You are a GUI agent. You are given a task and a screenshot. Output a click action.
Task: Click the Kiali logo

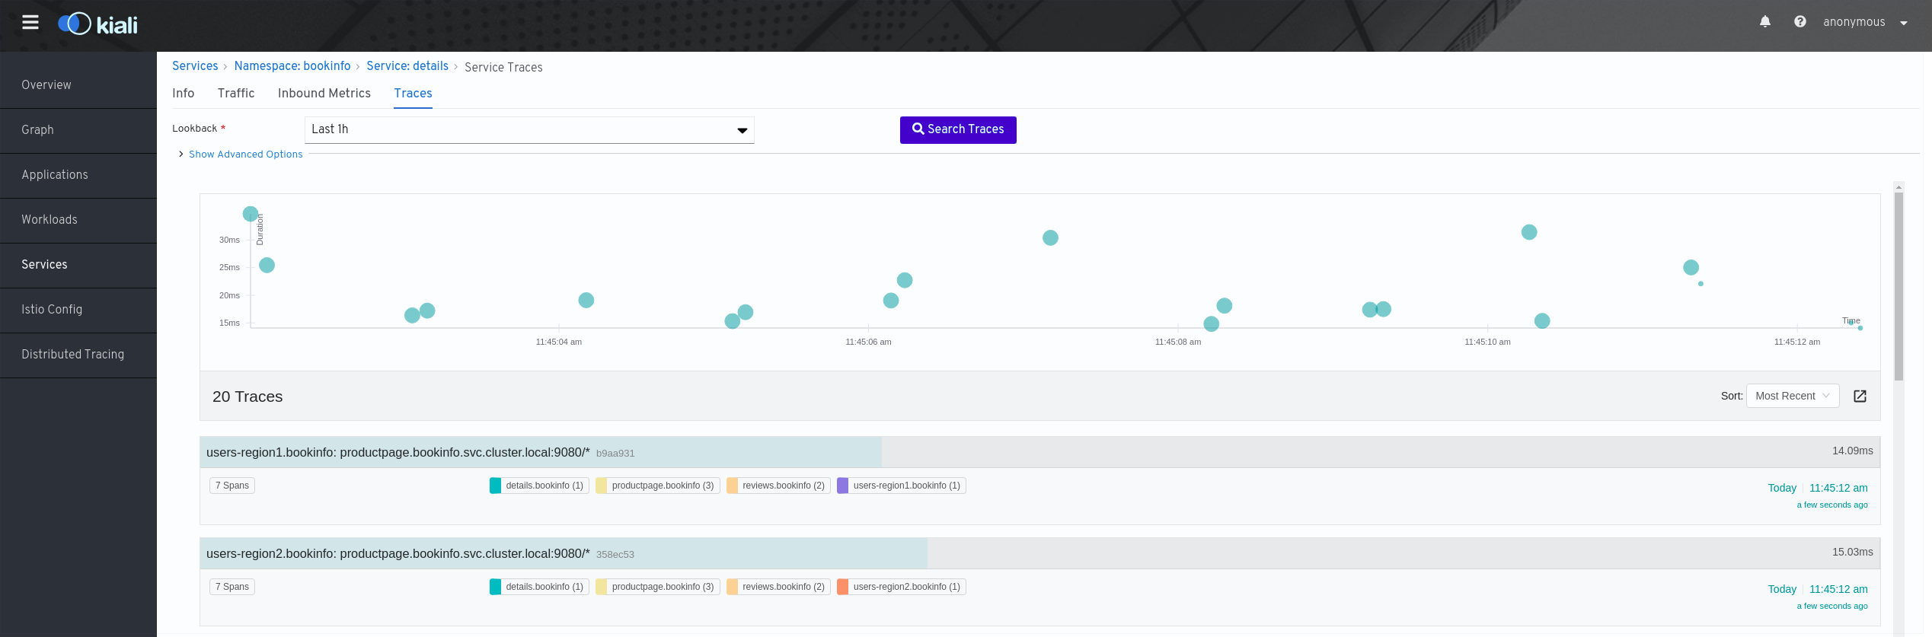(x=98, y=24)
